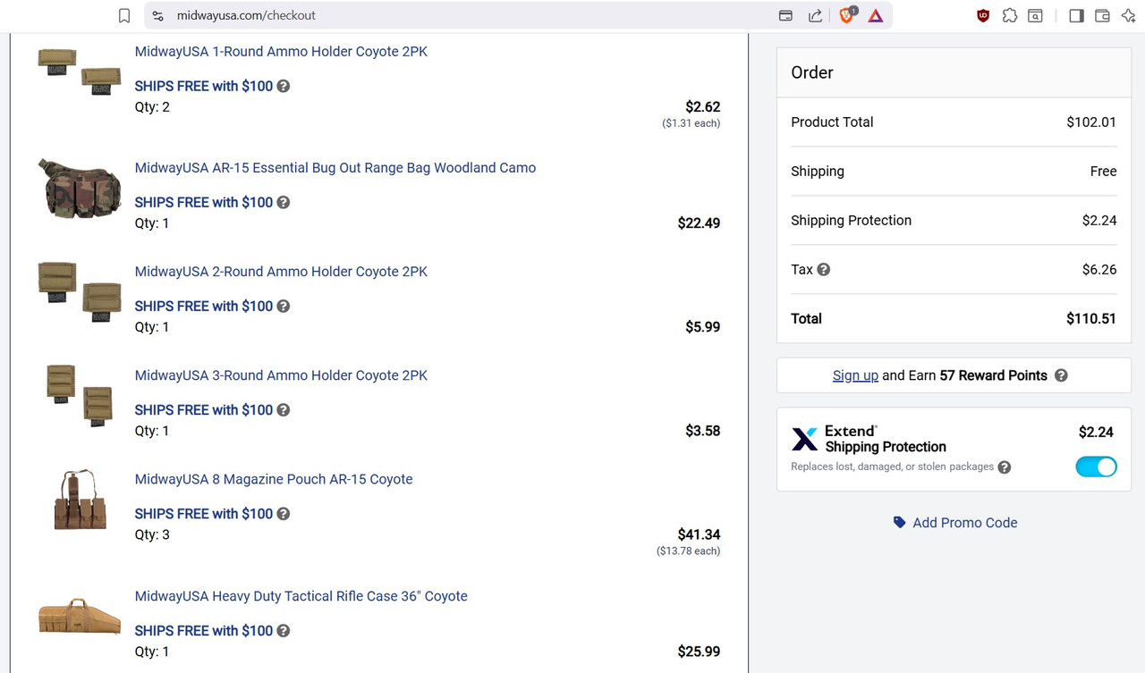Open MidwayUSA Heavy Duty Tactical Rifle Case link

[301, 595]
